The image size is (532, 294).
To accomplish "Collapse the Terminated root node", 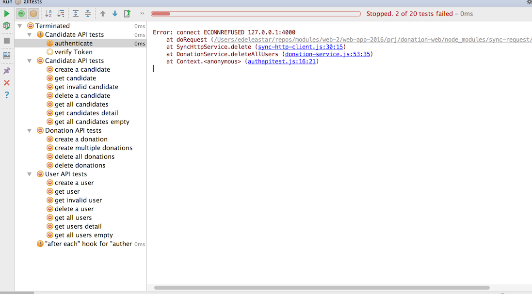I will [19, 26].
